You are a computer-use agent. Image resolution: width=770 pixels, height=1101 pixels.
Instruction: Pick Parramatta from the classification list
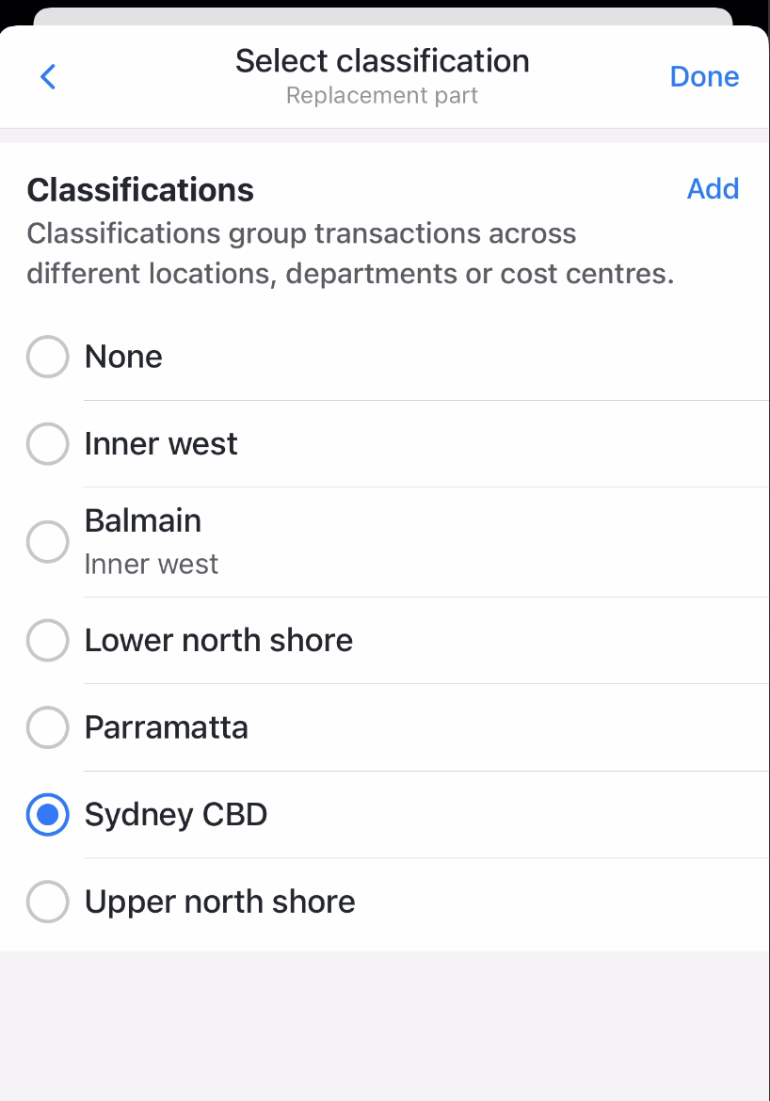pyautogui.click(x=47, y=726)
